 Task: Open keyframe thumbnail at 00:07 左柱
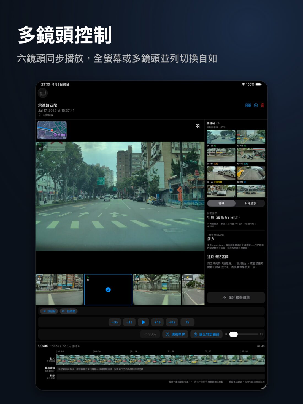(221, 155)
